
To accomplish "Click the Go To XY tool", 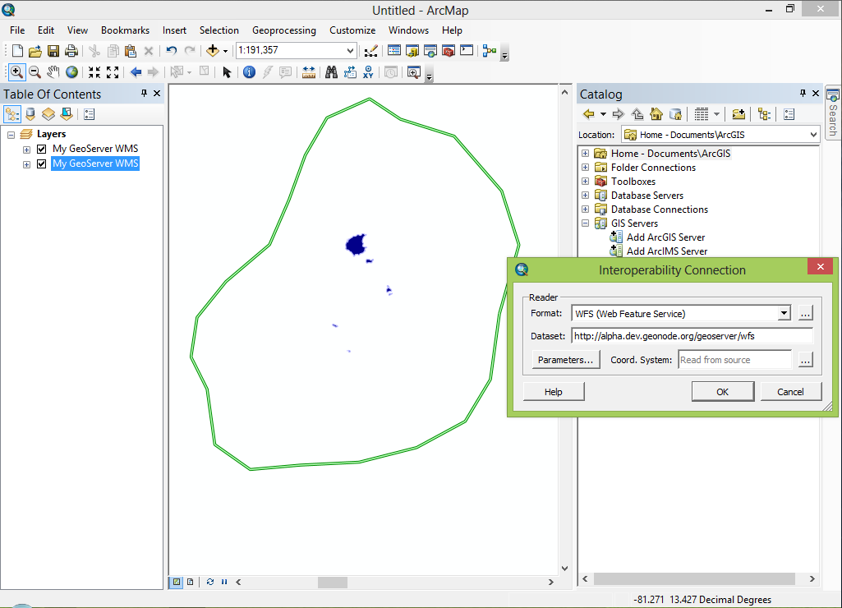I will coord(368,72).
